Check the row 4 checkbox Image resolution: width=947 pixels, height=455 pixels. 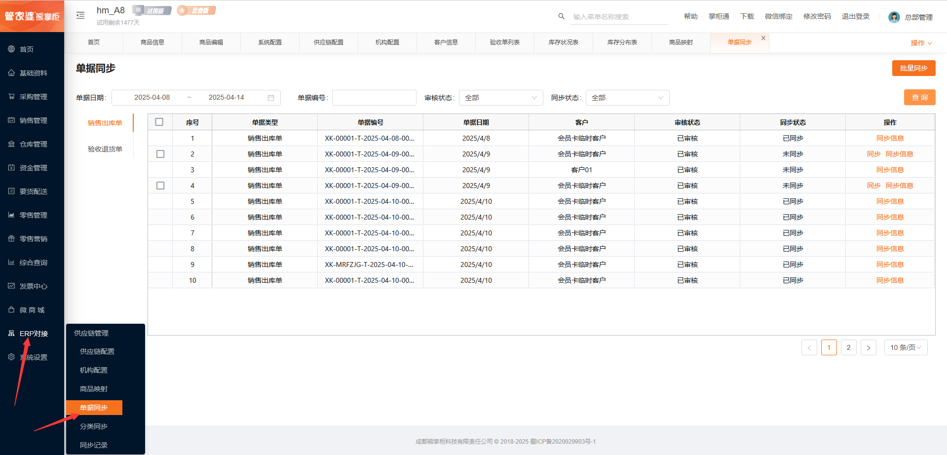[x=160, y=186]
